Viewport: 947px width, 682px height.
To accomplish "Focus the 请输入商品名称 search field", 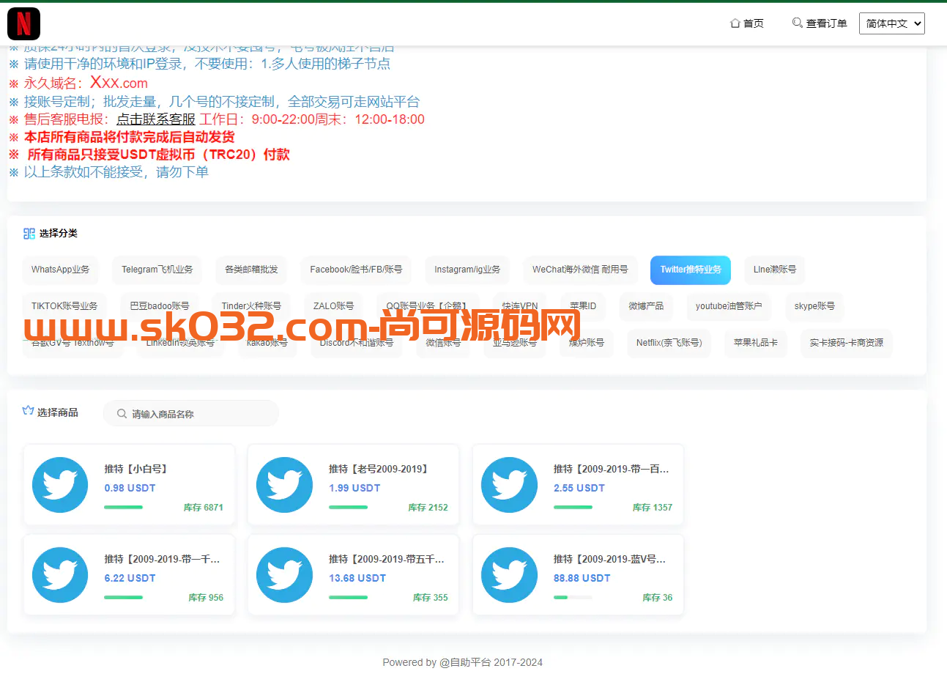I will tap(191, 414).
